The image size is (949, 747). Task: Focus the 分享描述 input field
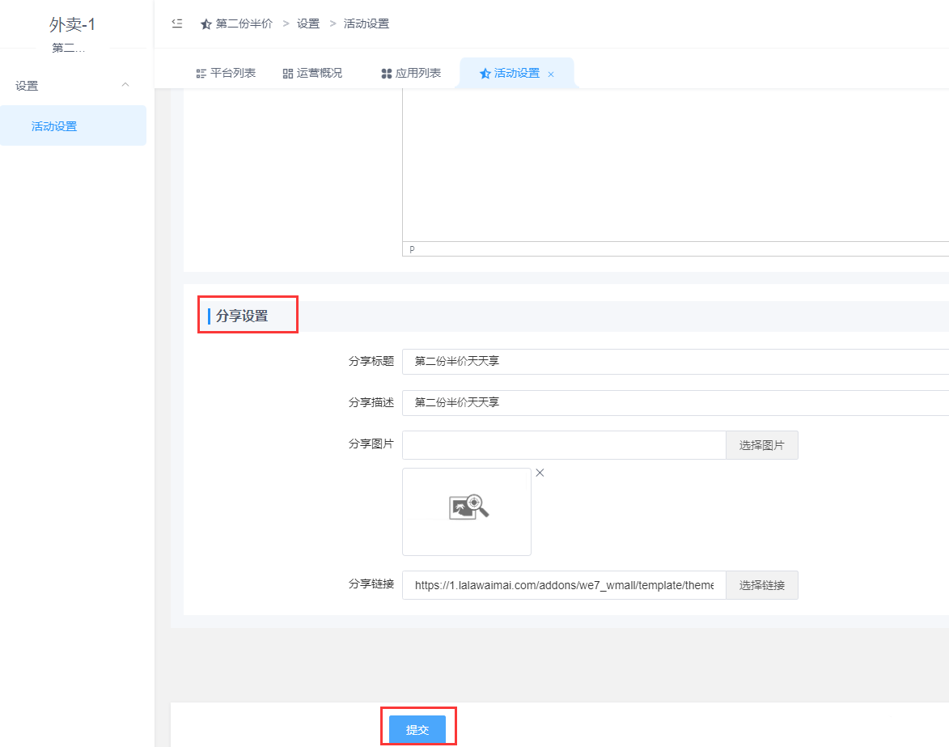pos(676,402)
